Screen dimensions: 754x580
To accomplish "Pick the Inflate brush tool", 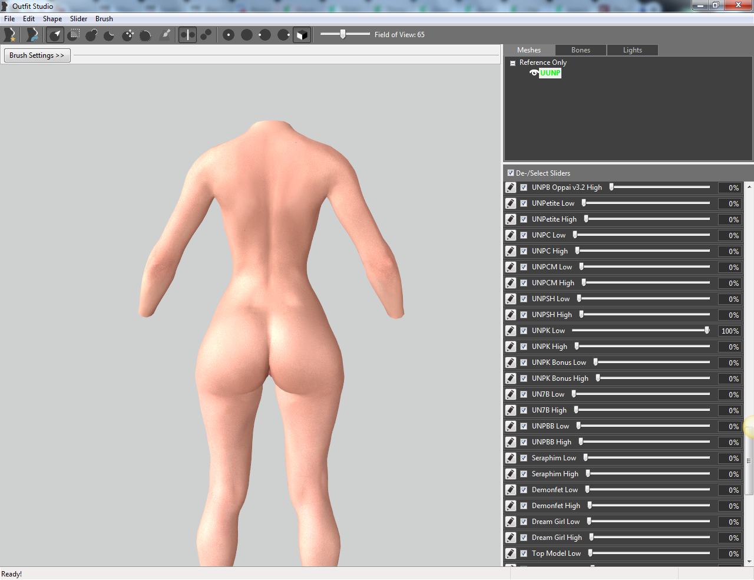I will tap(91, 35).
